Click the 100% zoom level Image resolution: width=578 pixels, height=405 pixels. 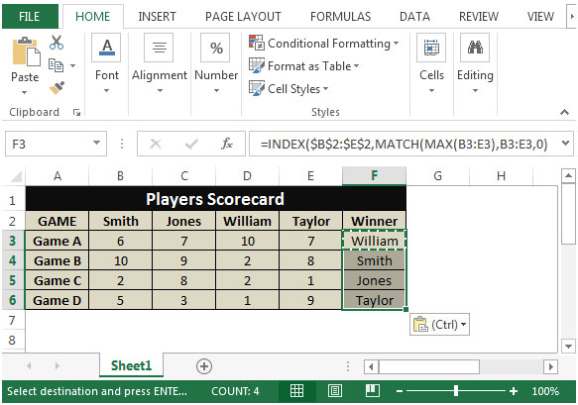pos(545,391)
